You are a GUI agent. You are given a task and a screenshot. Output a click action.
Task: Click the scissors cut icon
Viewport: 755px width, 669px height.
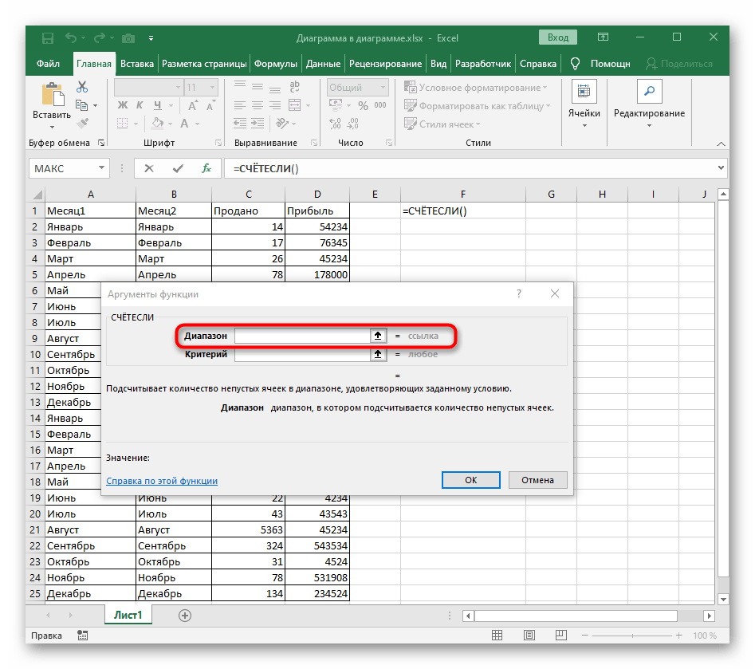pos(81,88)
